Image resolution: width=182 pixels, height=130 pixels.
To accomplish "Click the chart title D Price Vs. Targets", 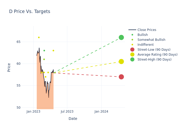I will [30, 12].
